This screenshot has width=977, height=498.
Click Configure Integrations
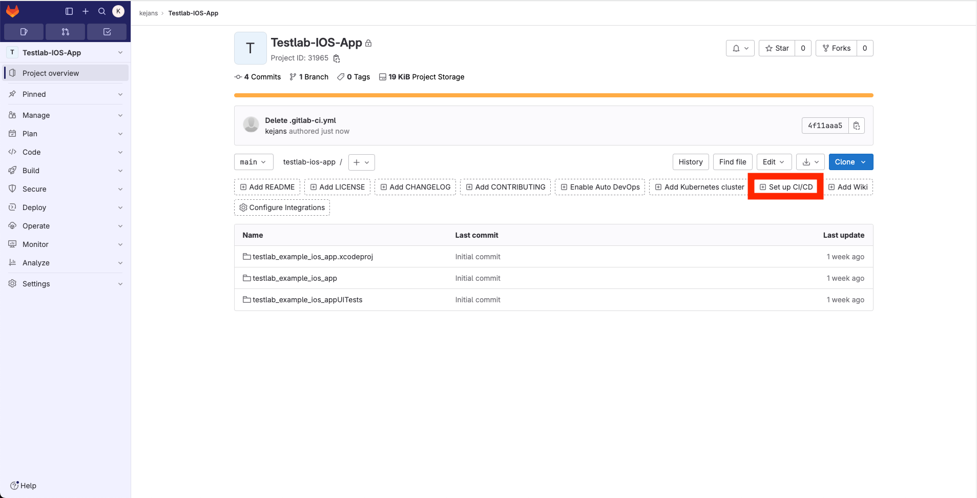pyautogui.click(x=282, y=208)
